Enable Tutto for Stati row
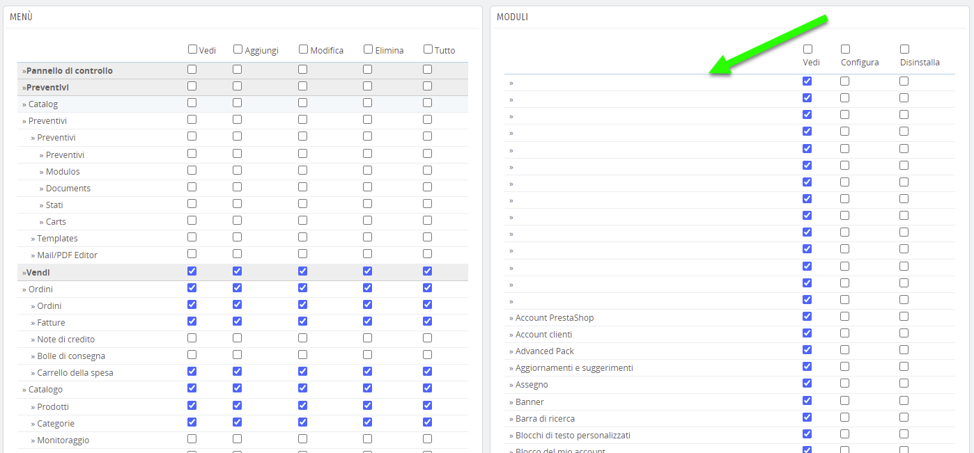Viewport: 974px width, 453px height. [428, 204]
